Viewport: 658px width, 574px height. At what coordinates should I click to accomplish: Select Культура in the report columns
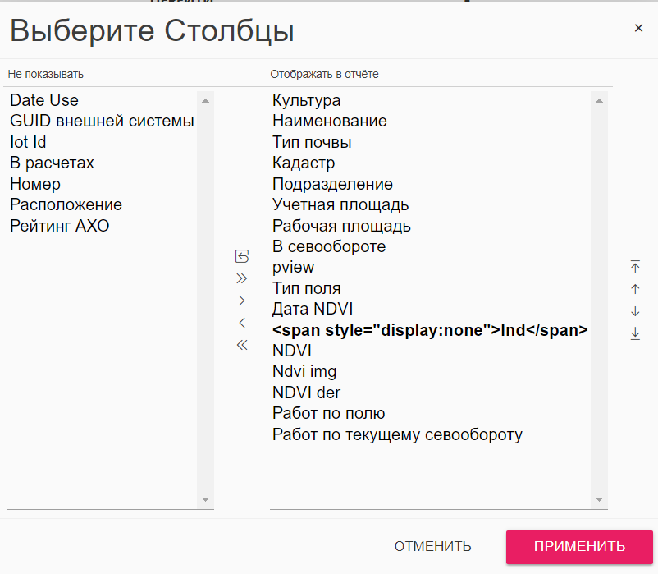point(306,100)
